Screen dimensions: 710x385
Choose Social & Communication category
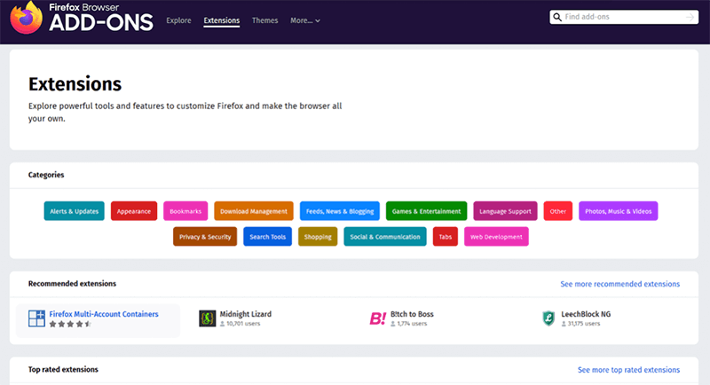tap(385, 237)
